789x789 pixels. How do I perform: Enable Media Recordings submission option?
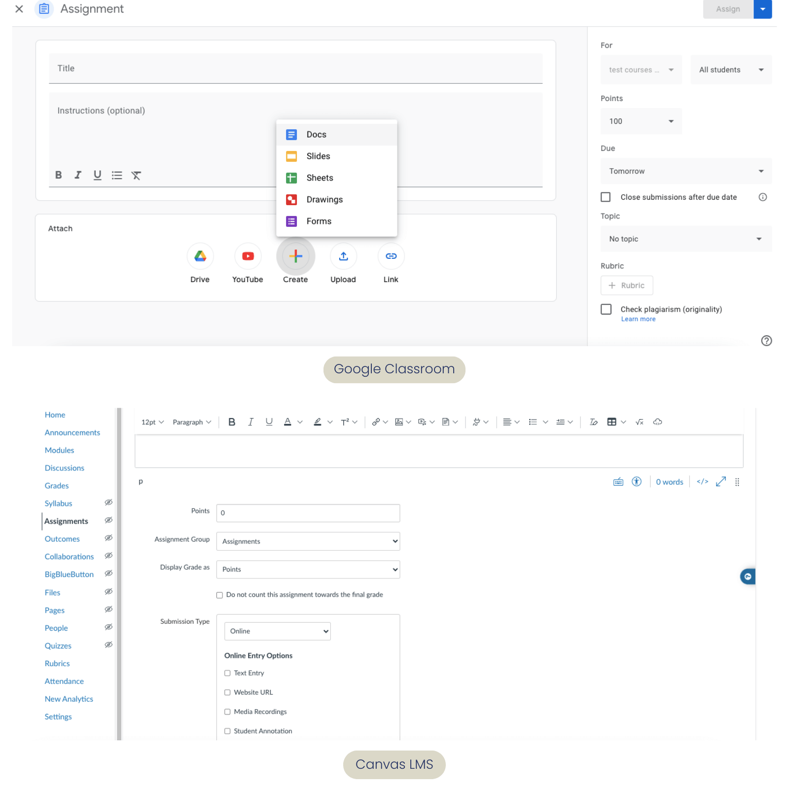click(x=227, y=712)
